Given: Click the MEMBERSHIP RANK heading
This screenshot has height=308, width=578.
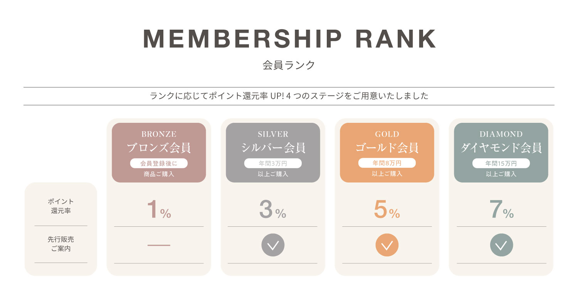Looking at the screenshot, I should click(x=289, y=38).
